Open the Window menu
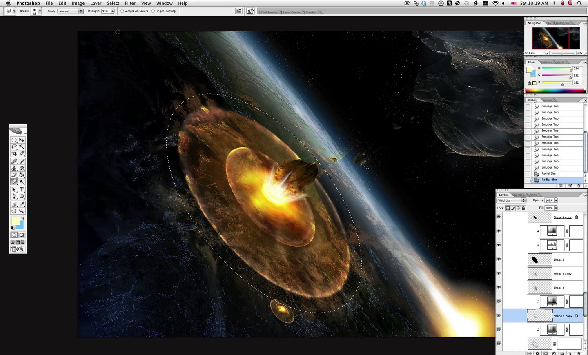Image resolution: width=588 pixels, height=355 pixels. click(x=164, y=3)
